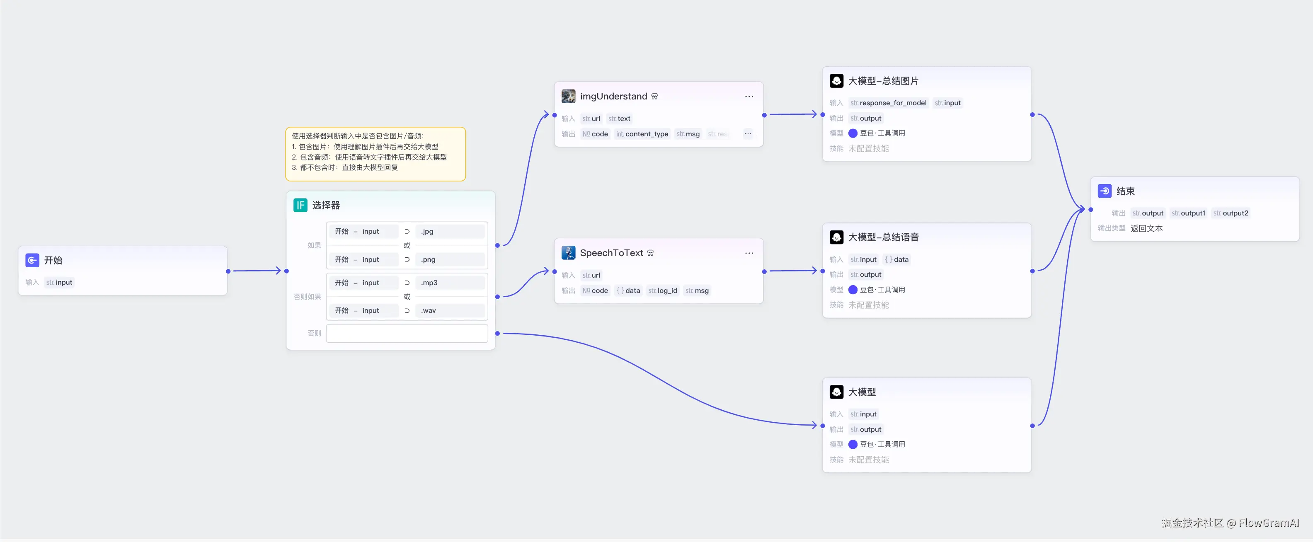Select the output2 tag in 结束 node

1231,213
